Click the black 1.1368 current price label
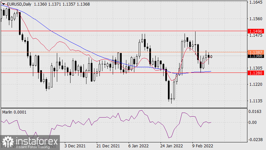This screenshot has width=266, height=150. [256, 56]
